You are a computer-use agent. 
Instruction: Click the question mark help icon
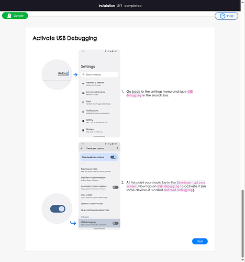[x=222, y=16]
